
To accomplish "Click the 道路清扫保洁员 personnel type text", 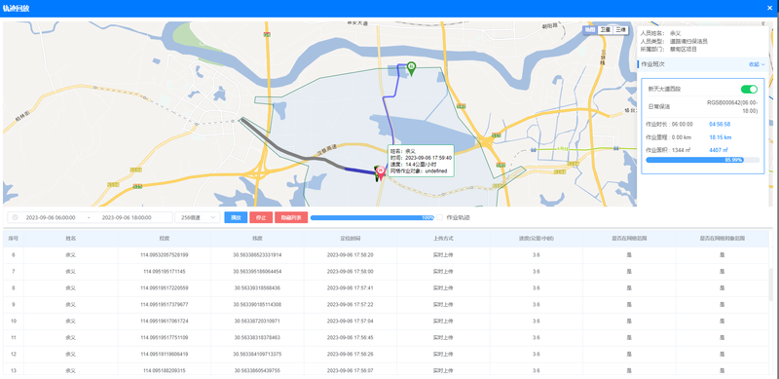I will [688, 41].
